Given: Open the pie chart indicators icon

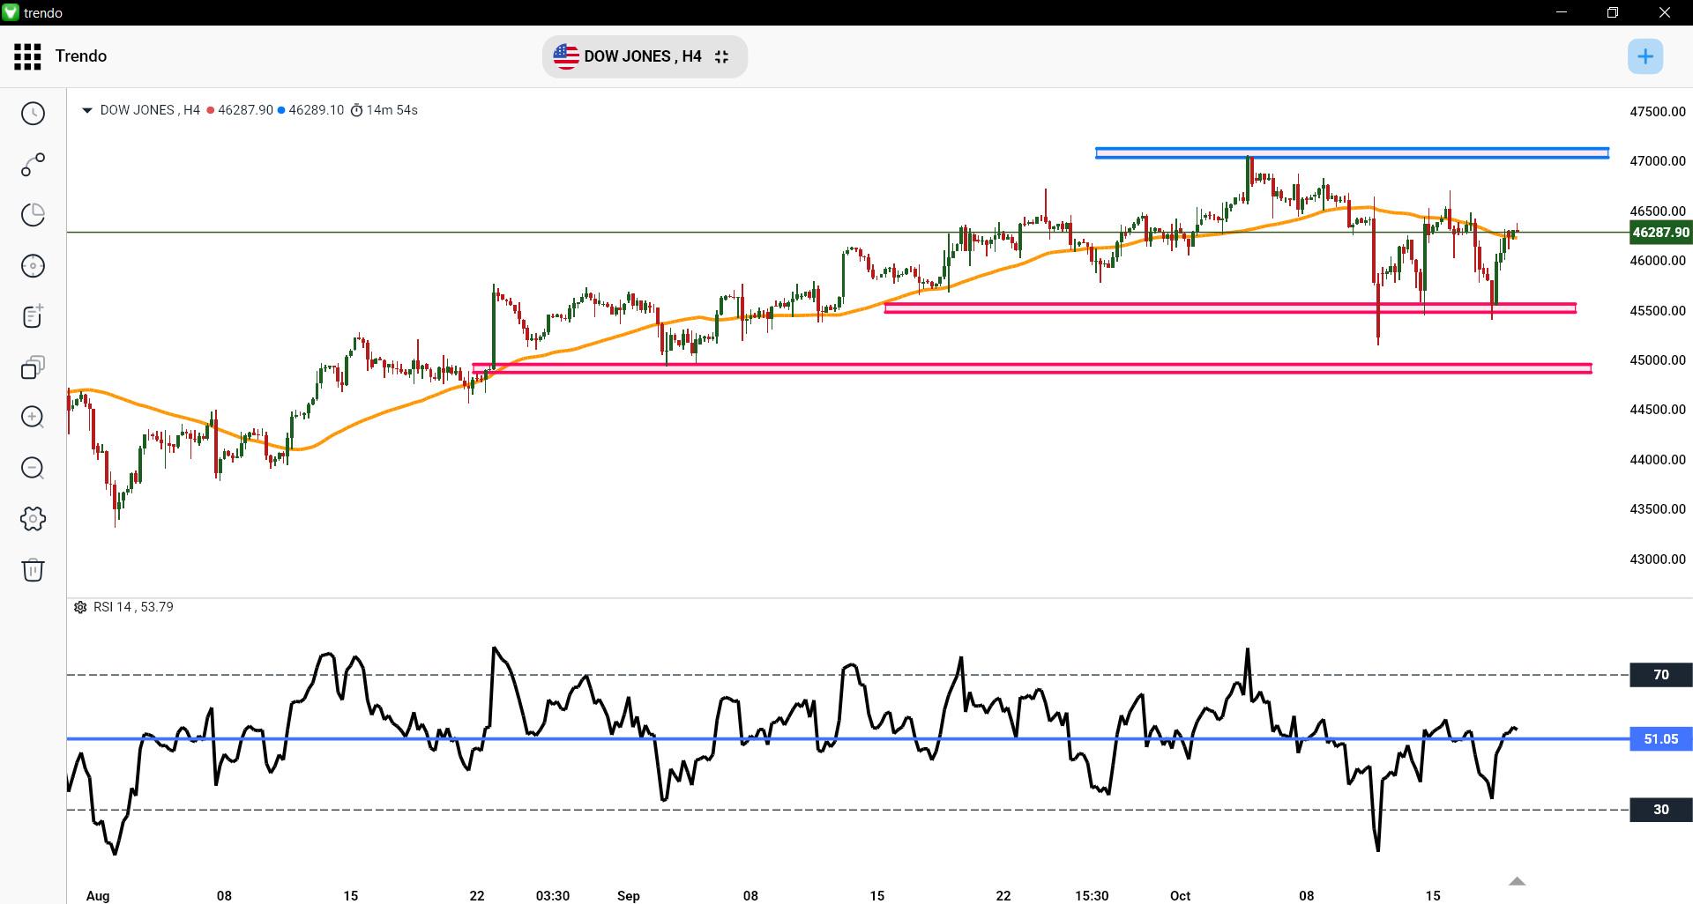Looking at the screenshot, I should [33, 215].
